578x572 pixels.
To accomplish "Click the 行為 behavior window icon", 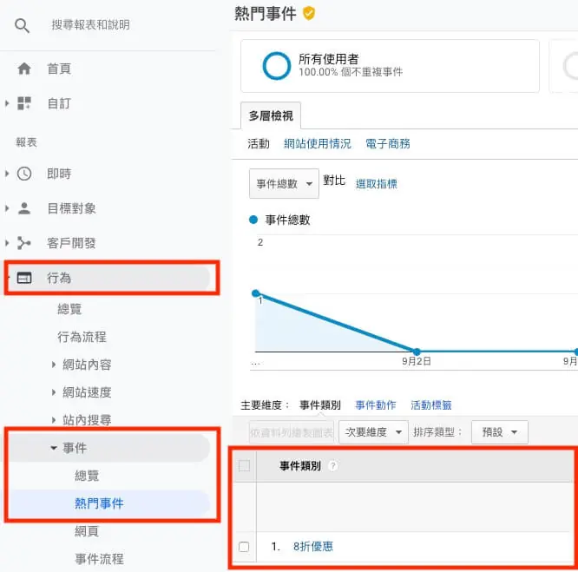I will (24, 278).
